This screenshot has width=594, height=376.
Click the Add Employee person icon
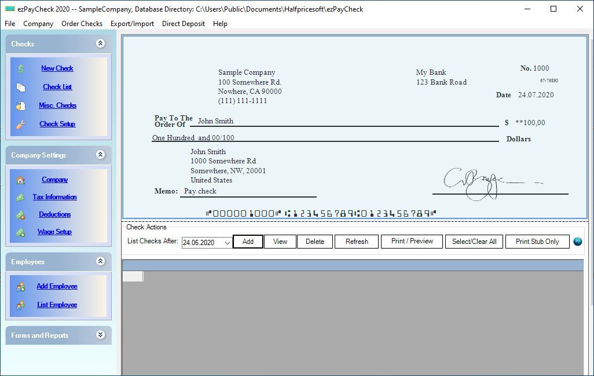point(21,286)
